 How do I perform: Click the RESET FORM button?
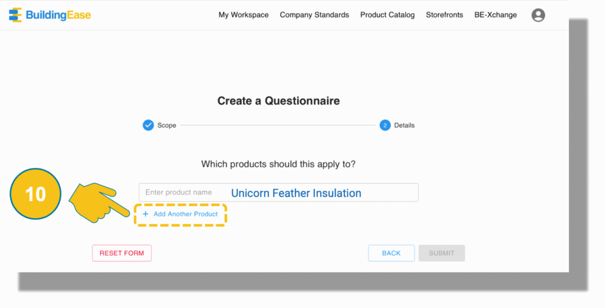coord(122,253)
